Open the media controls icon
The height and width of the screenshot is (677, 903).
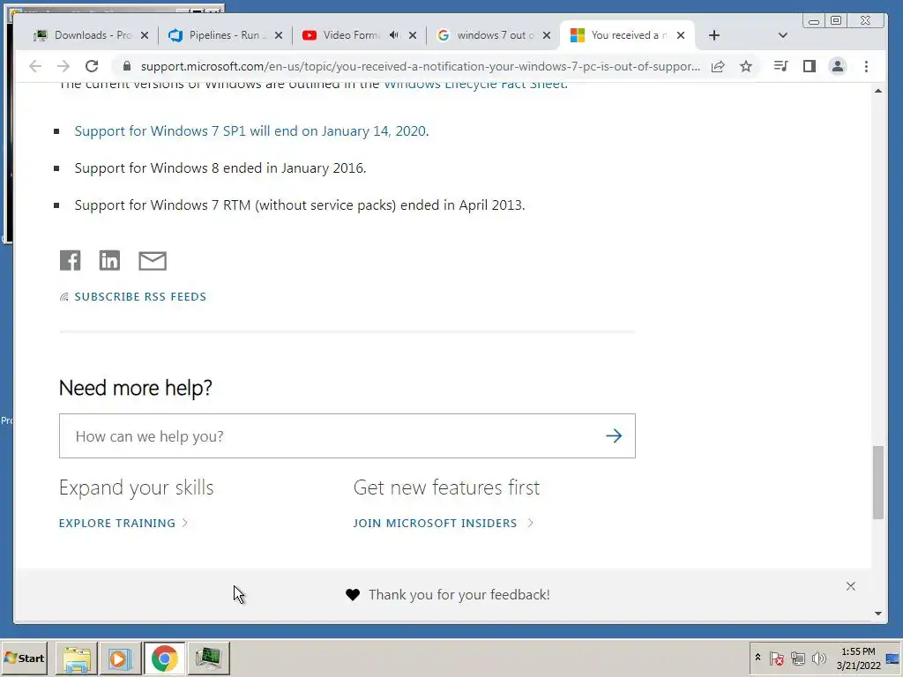tap(780, 66)
